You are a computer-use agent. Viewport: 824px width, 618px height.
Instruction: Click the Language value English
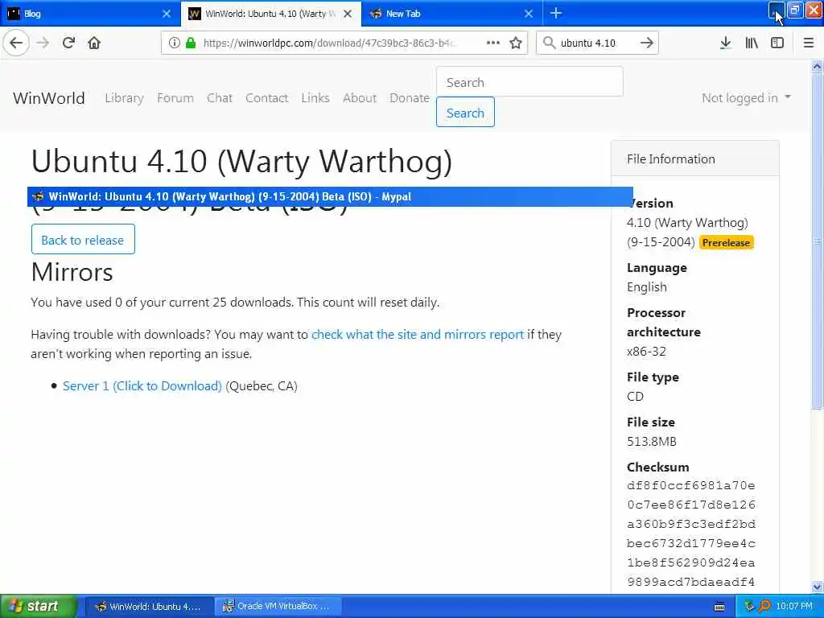(x=647, y=287)
